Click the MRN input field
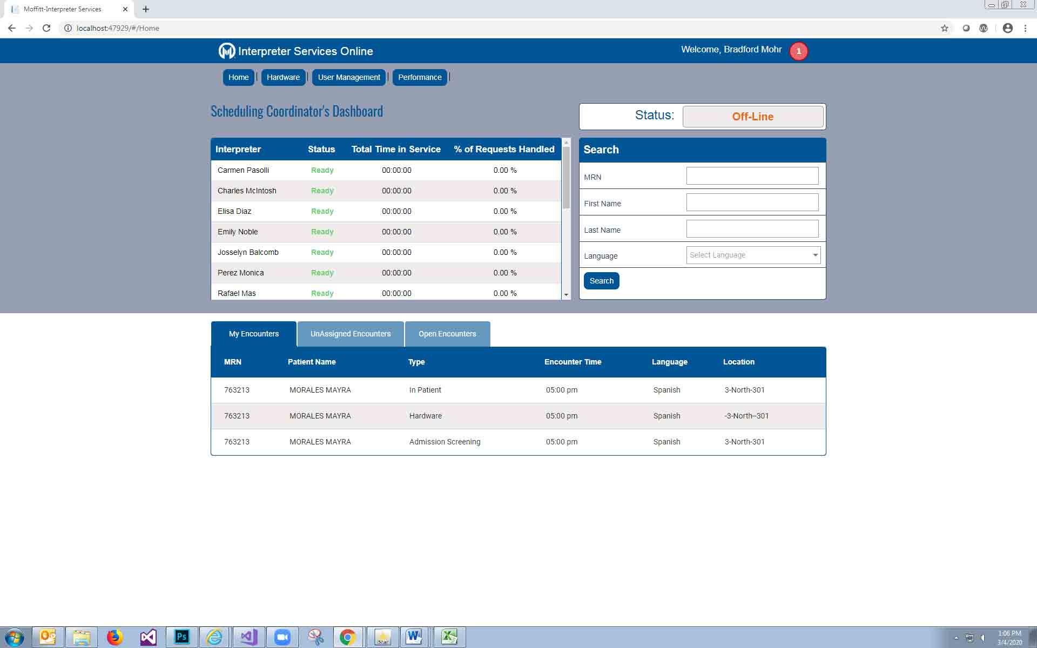This screenshot has width=1037, height=648. pos(752,176)
